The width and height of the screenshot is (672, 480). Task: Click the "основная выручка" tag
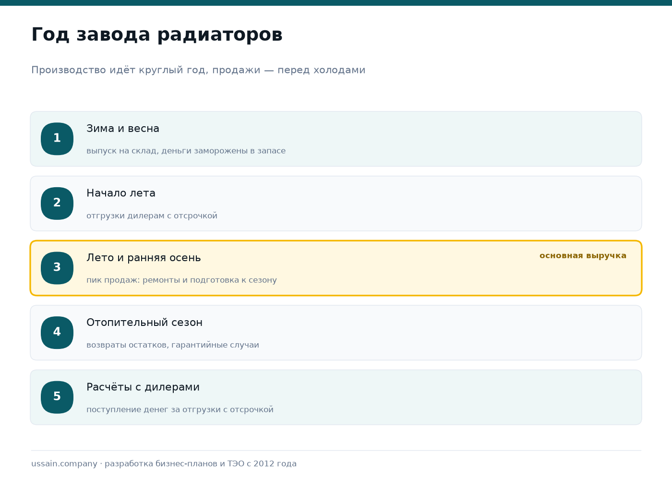583,255
